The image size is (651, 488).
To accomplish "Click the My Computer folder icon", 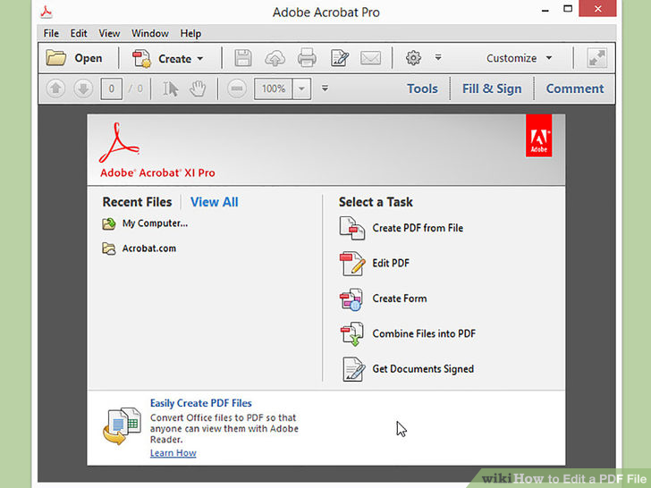I will point(109,223).
